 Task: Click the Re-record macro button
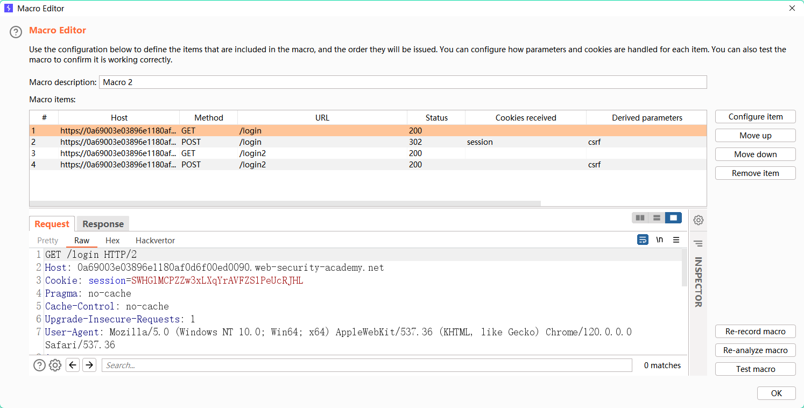[x=755, y=332]
